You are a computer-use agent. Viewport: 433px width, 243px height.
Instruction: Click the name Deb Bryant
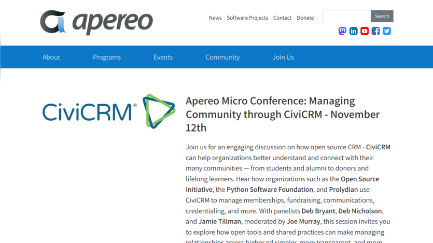[318, 211]
